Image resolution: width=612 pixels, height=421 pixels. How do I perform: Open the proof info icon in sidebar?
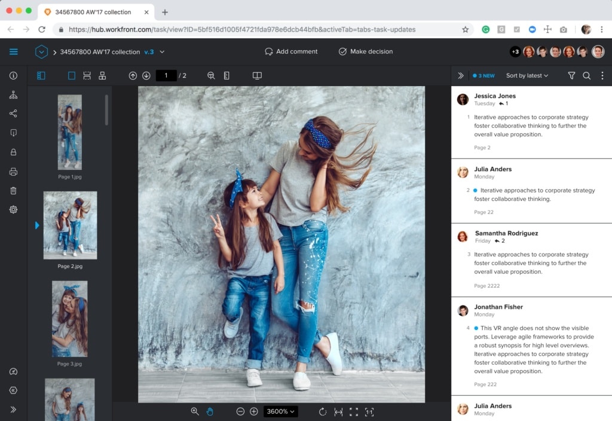click(13, 75)
